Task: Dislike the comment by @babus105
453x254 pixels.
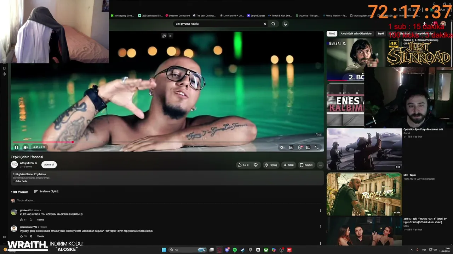Action: coord(31,220)
